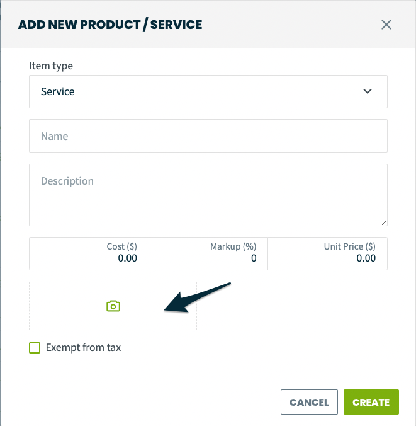Select the Cost ($) field
The width and height of the screenshot is (416, 426).
tap(89, 253)
